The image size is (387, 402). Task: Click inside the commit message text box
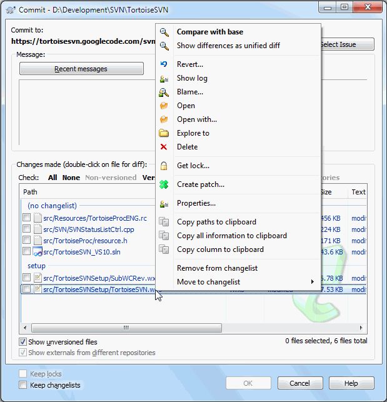pos(87,113)
